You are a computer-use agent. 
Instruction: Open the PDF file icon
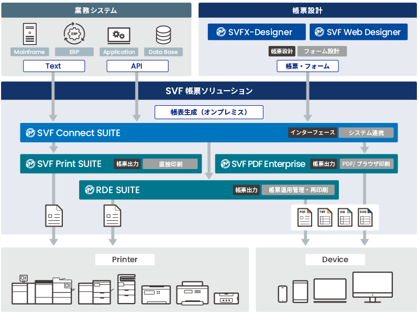305,217
